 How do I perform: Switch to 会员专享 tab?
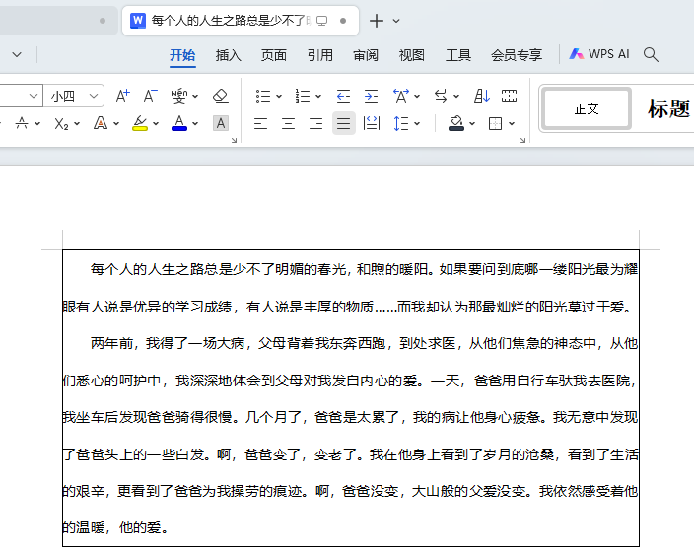(517, 55)
